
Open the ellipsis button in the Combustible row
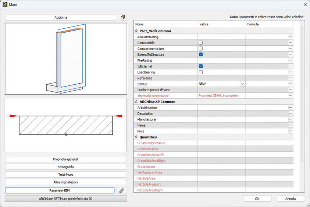pos(290,43)
